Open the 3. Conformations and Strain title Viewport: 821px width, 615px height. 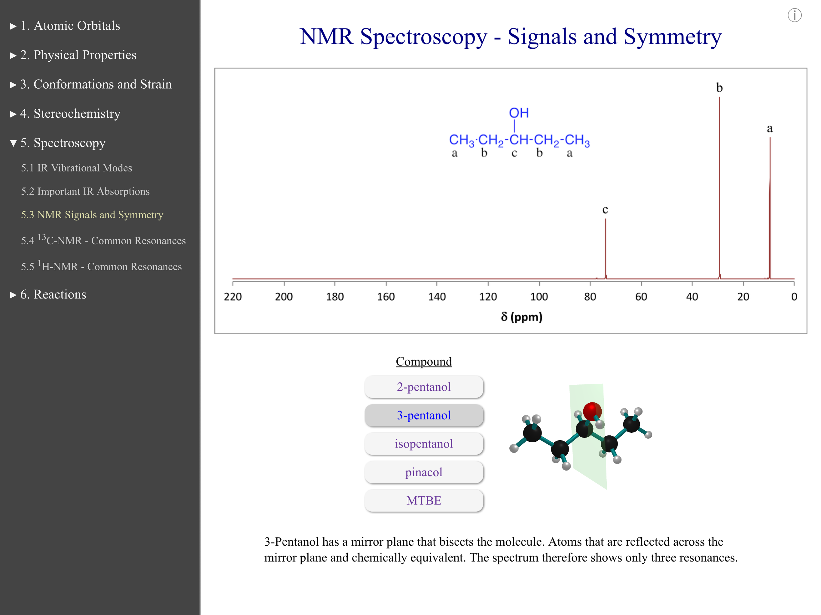click(x=96, y=84)
